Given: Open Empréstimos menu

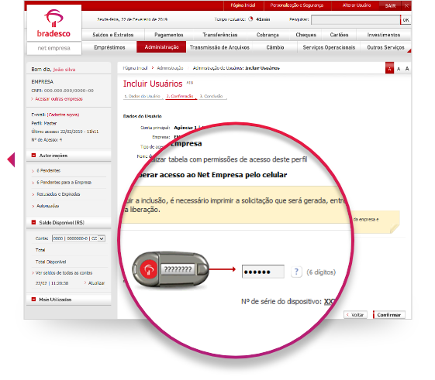Looking at the screenshot, I should pos(109,47).
